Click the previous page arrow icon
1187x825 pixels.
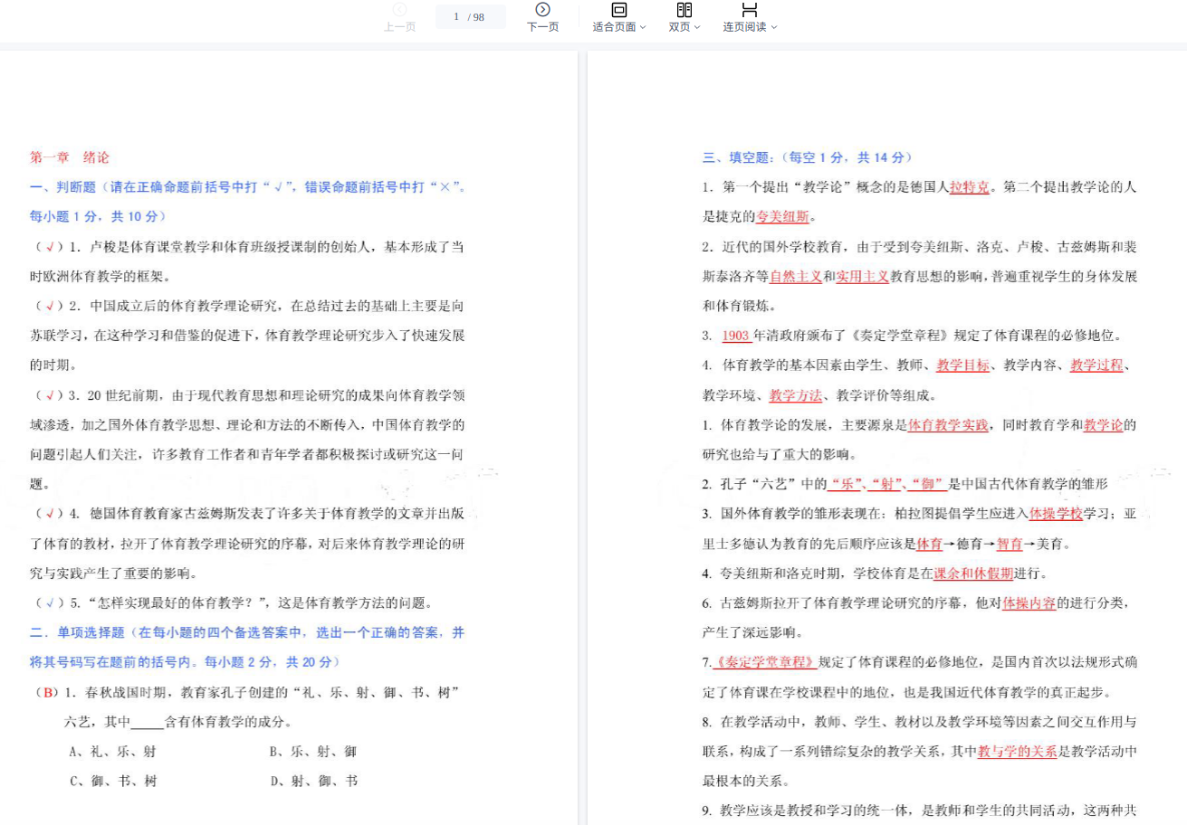[x=399, y=10]
